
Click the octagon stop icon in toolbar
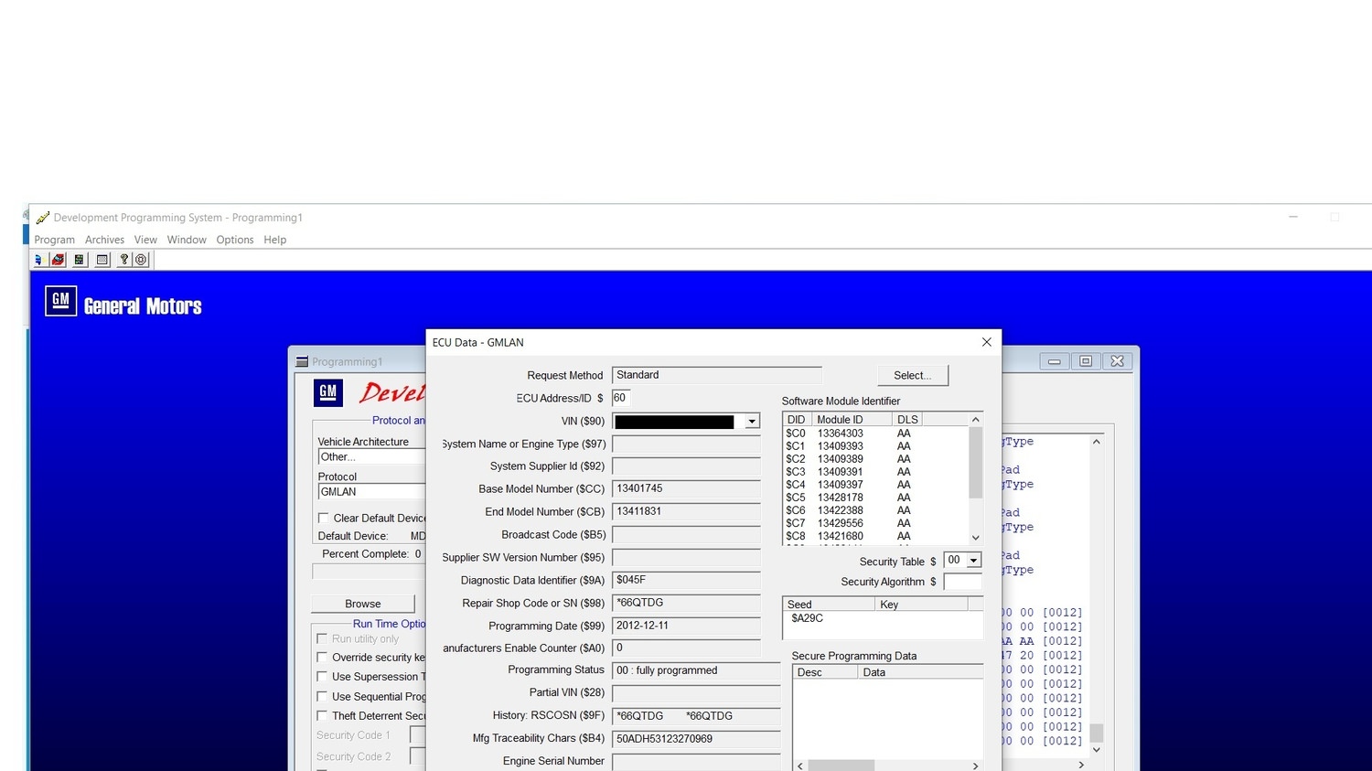[x=141, y=260]
